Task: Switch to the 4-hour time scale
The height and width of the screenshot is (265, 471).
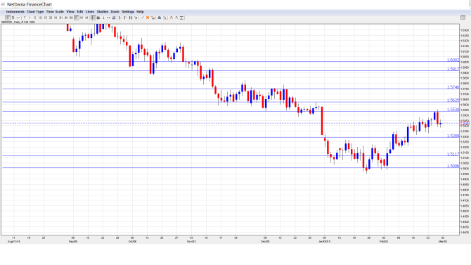Action: [66, 18]
